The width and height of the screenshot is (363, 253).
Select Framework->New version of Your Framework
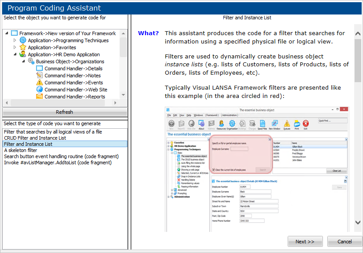[x=67, y=33]
